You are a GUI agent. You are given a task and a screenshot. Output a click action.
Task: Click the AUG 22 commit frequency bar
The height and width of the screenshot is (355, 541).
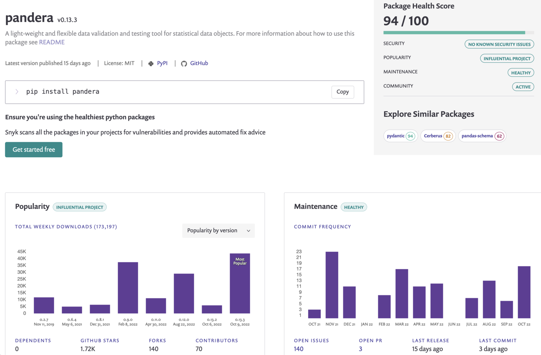pyautogui.click(x=489, y=299)
